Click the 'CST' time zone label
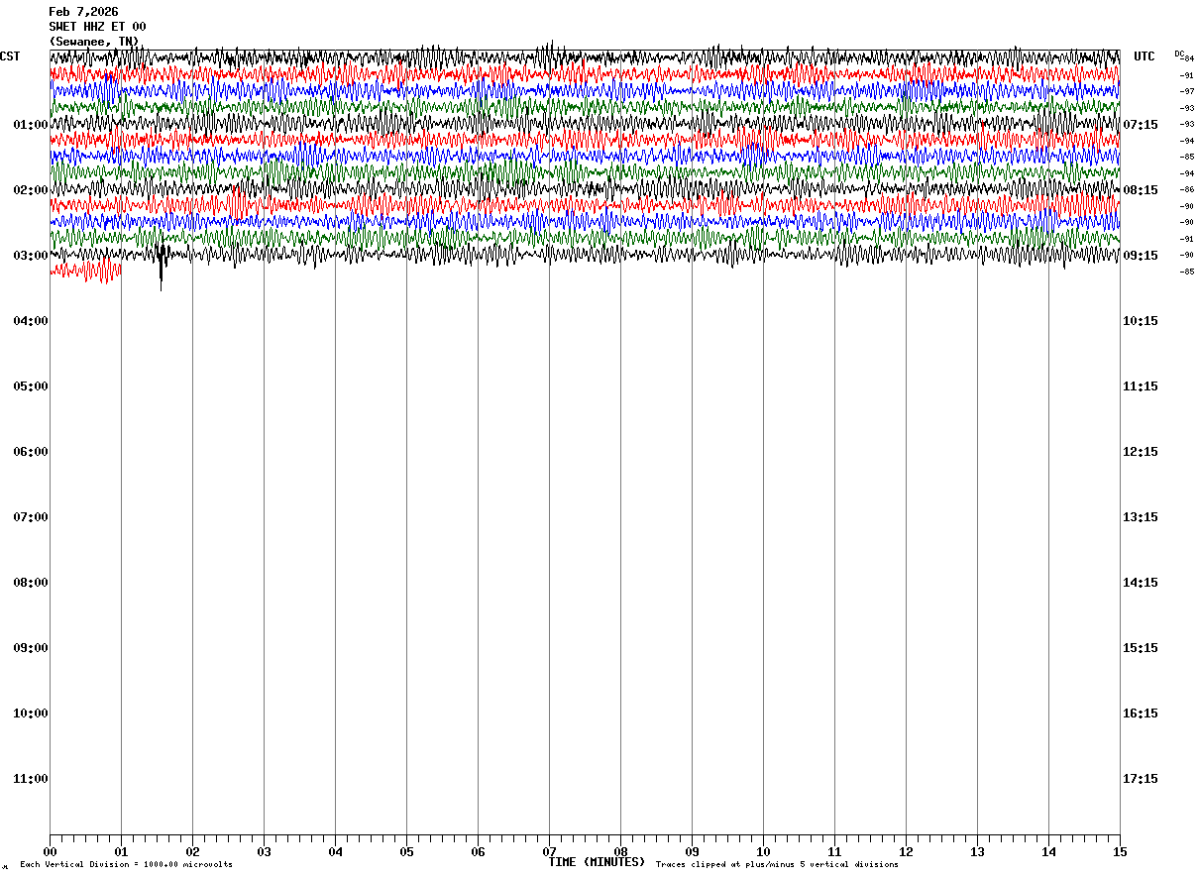The width and height of the screenshot is (1199, 878). tap(10, 56)
